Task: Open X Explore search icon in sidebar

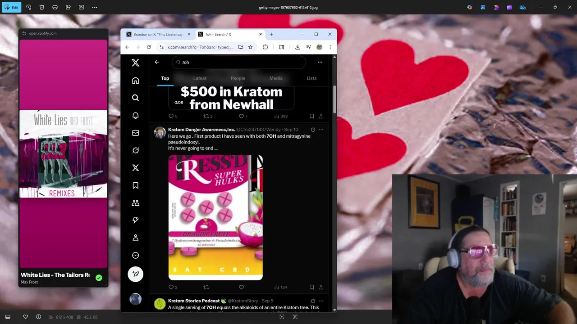Action: (135, 98)
